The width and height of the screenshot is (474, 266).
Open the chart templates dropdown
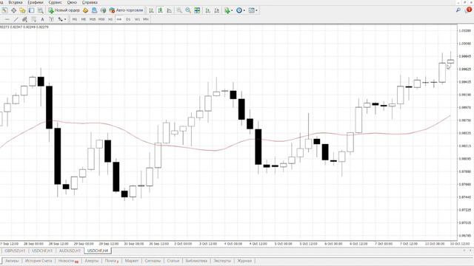253,10
